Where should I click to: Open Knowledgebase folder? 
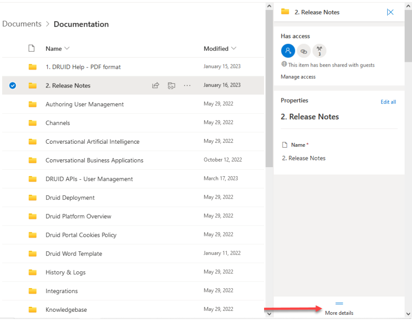pyautogui.click(x=66, y=310)
